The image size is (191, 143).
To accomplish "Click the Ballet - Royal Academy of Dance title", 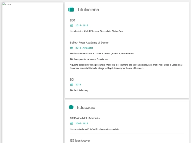I will (89, 43).
